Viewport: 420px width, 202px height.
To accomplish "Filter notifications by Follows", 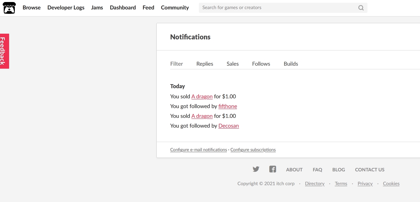I will pyautogui.click(x=261, y=64).
